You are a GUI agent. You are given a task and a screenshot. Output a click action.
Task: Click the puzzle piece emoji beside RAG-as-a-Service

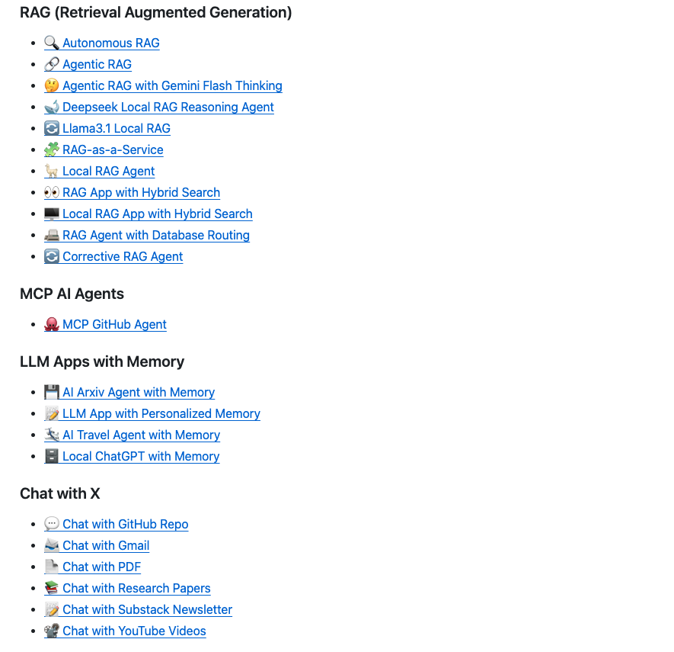pyautogui.click(x=52, y=149)
